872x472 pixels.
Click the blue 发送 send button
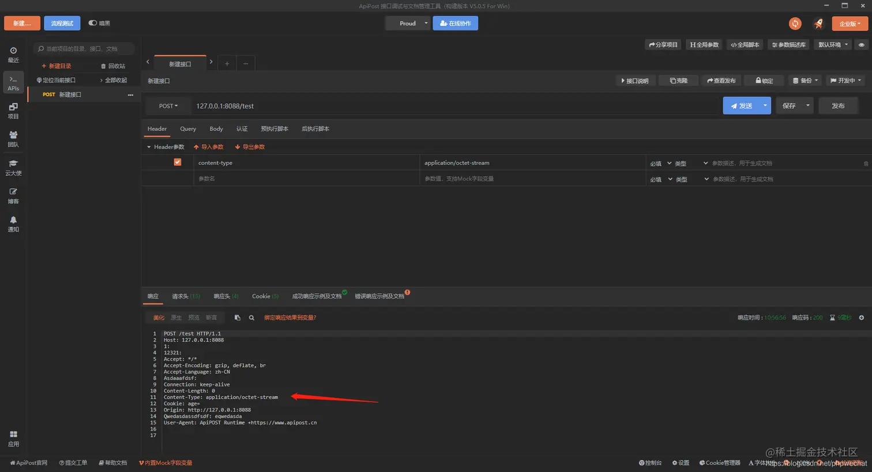pyautogui.click(x=741, y=105)
